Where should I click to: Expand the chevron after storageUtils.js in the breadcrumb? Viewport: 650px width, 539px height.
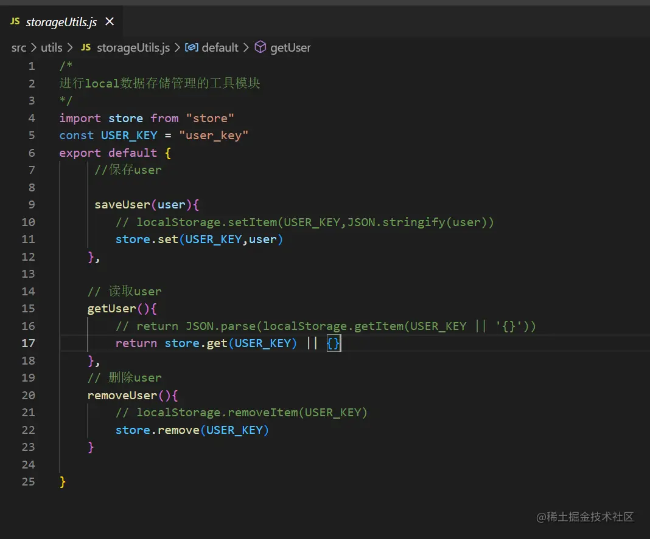[x=178, y=48]
